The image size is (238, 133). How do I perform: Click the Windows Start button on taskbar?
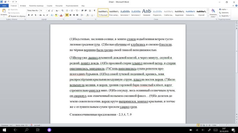(x=4, y=130)
